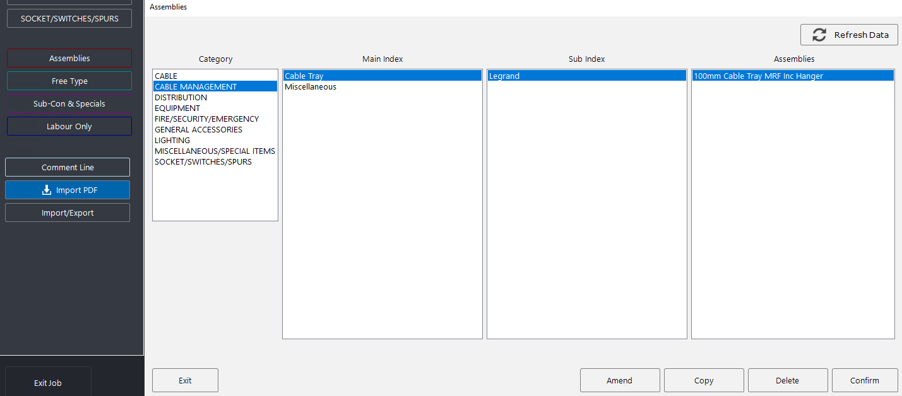
Task: Click the Amend button
Action: [x=620, y=380]
